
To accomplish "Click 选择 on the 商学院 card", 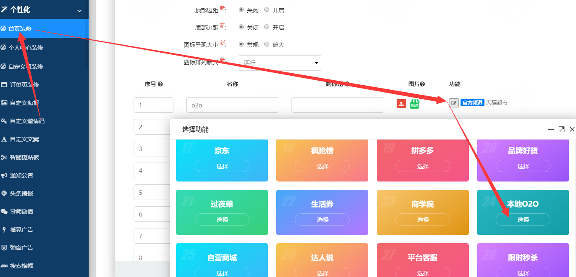I will coord(423,219).
